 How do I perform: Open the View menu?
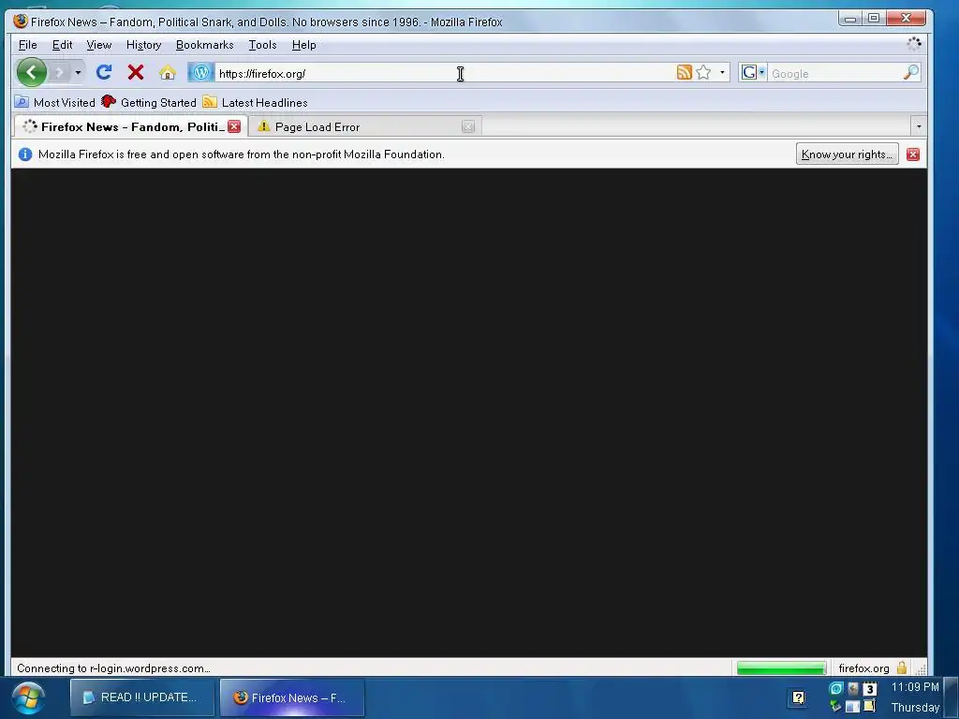point(99,45)
